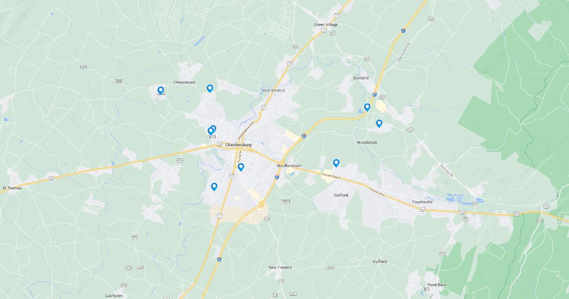Image resolution: width=569 pixels, height=299 pixels.
Task: Click the Duffield place name
Action: pyautogui.click(x=379, y=262)
